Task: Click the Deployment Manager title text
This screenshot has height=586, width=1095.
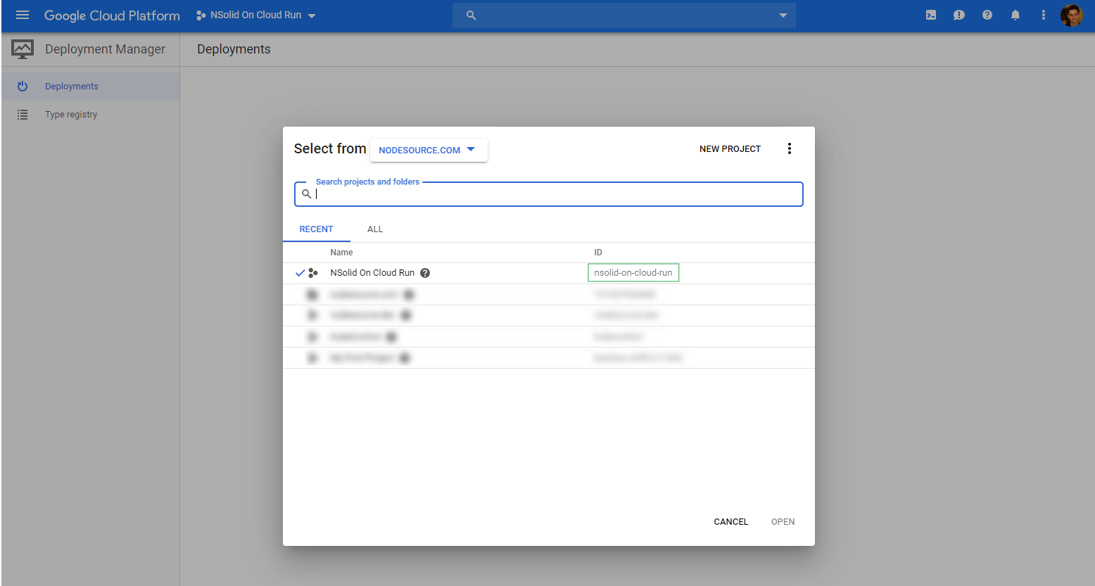Action: point(105,49)
